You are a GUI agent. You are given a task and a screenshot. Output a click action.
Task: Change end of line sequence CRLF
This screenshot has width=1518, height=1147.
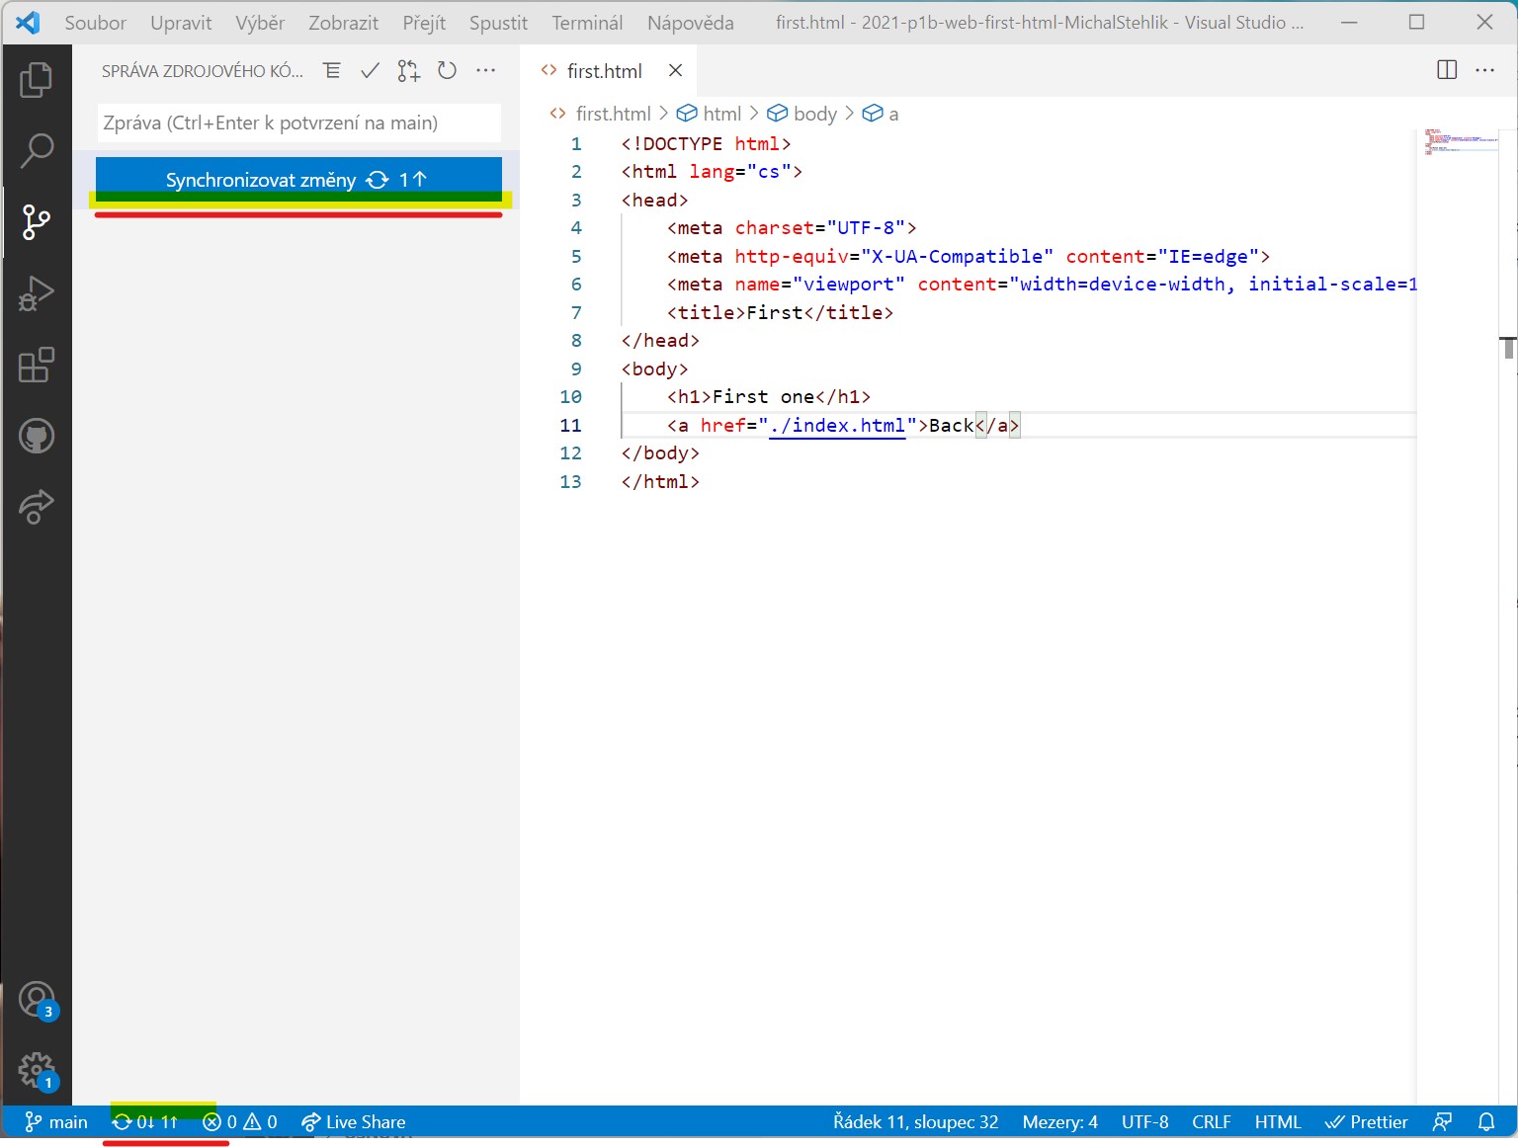(x=1212, y=1122)
